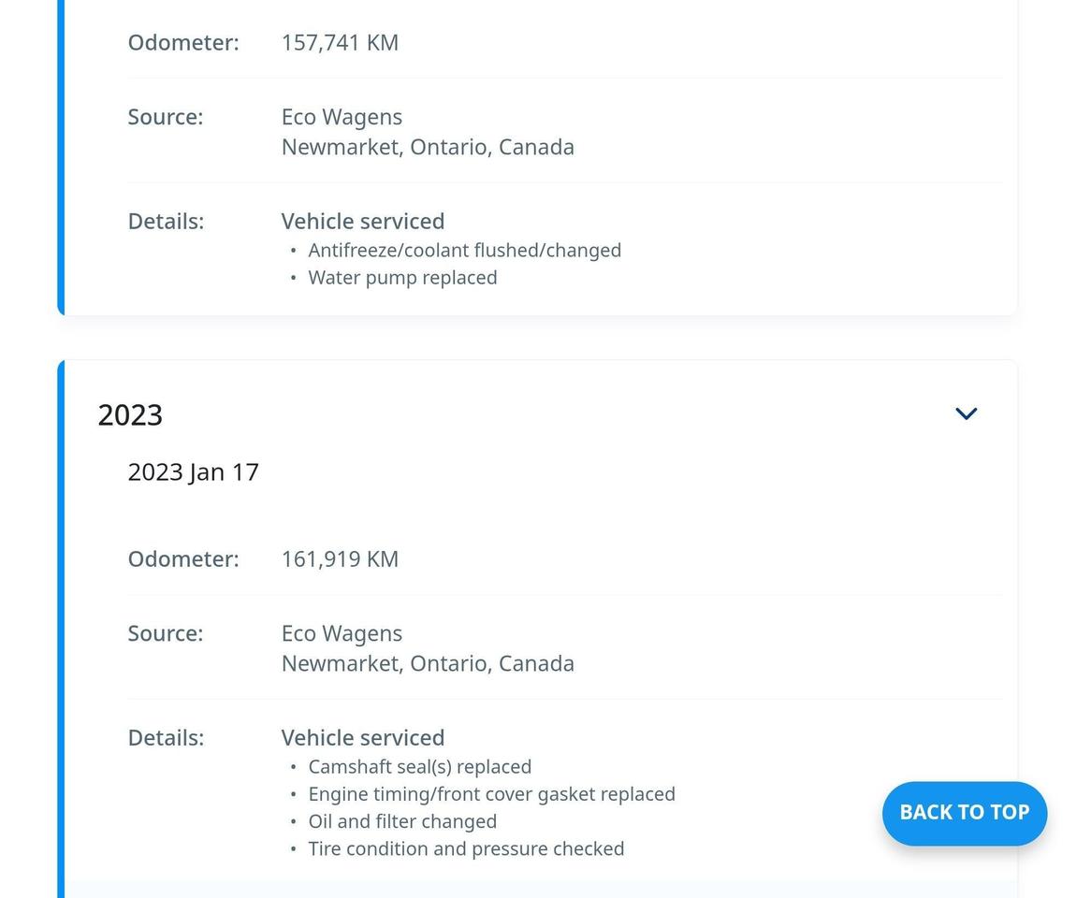Select Tire condition and pressure checked entry

point(466,848)
